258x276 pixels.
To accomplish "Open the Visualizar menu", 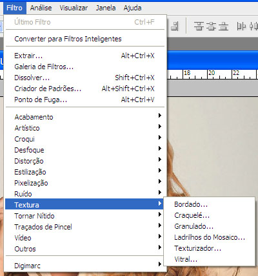I will (74, 8).
